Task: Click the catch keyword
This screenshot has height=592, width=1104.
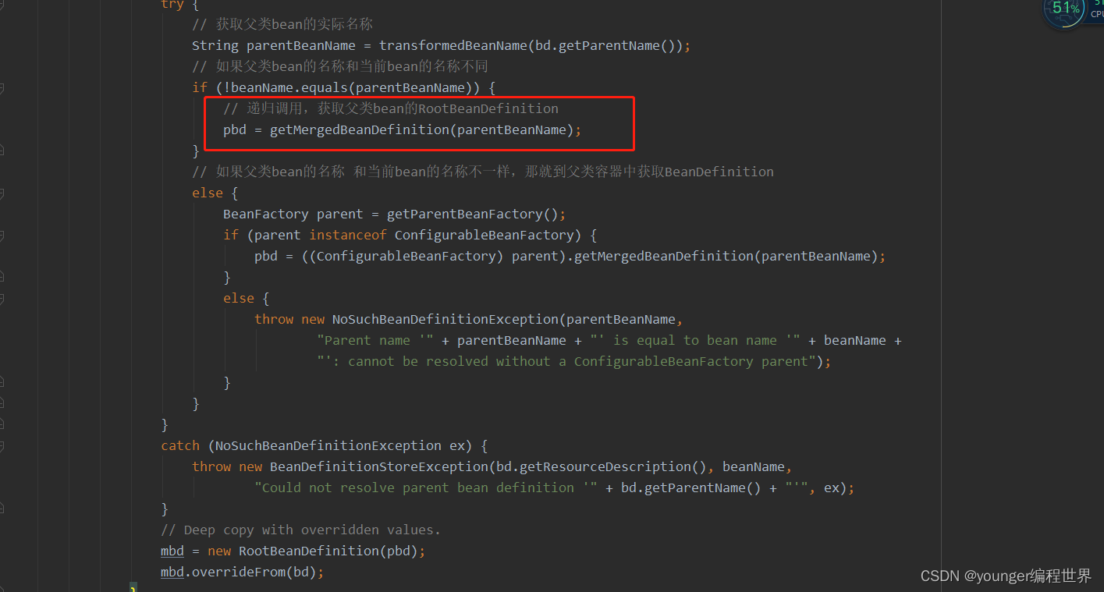Action: click(x=180, y=445)
